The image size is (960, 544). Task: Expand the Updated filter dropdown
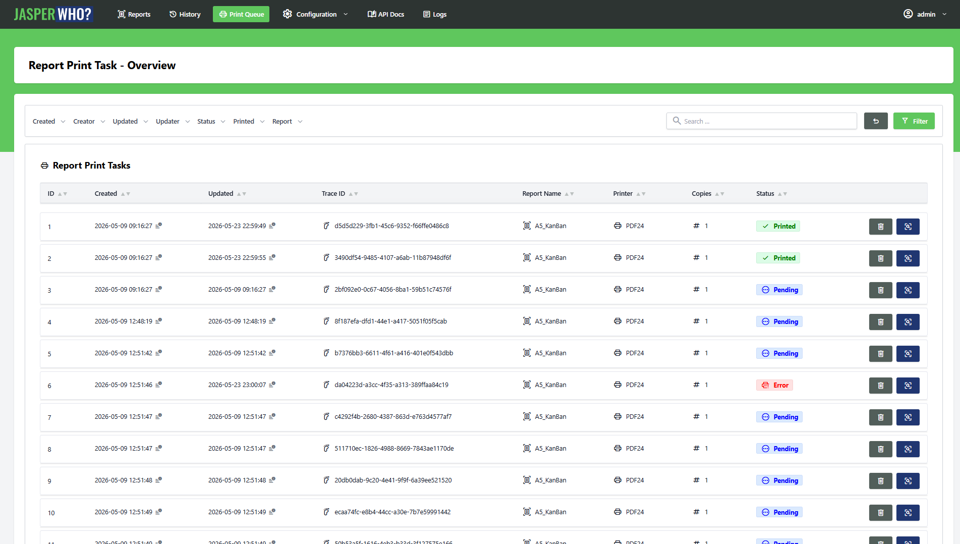130,121
